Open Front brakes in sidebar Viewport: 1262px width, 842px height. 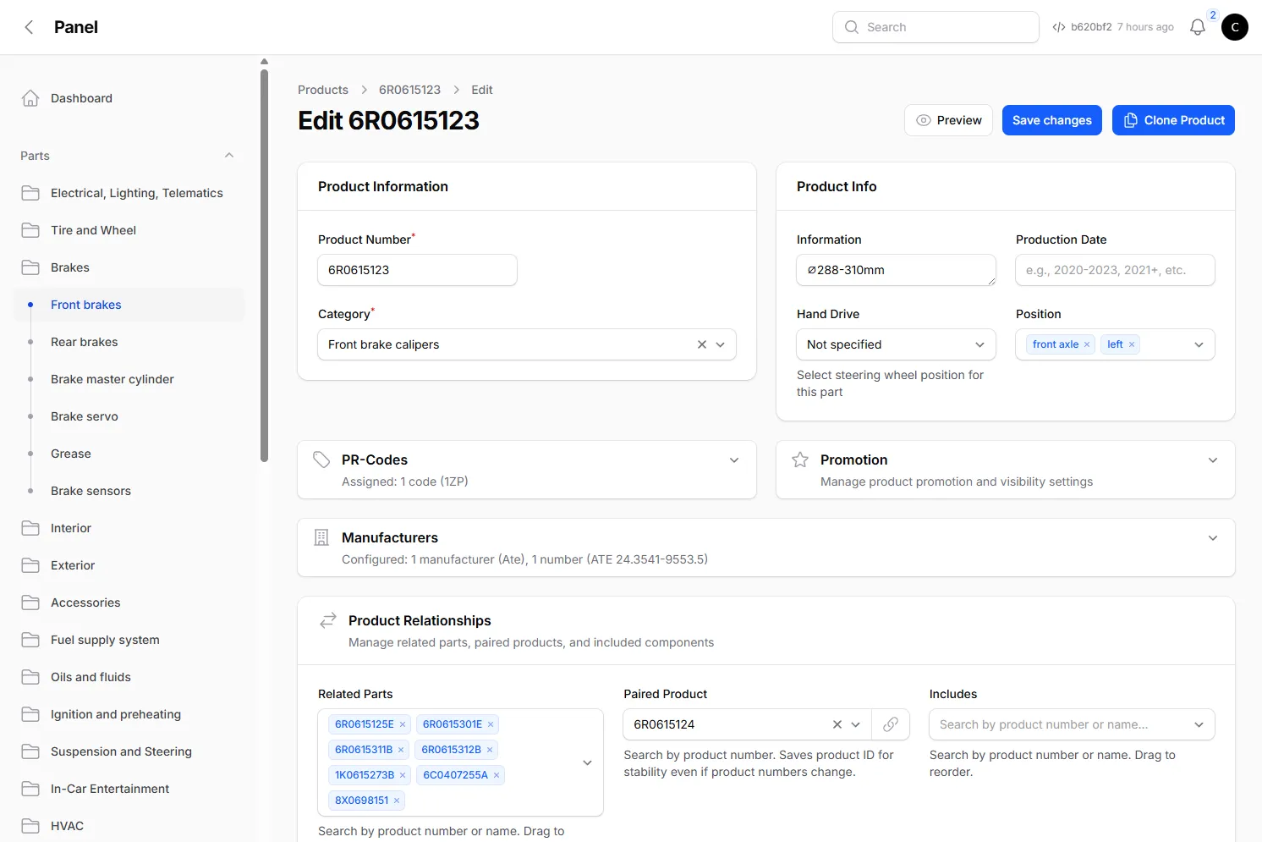[x=129, y=305]
